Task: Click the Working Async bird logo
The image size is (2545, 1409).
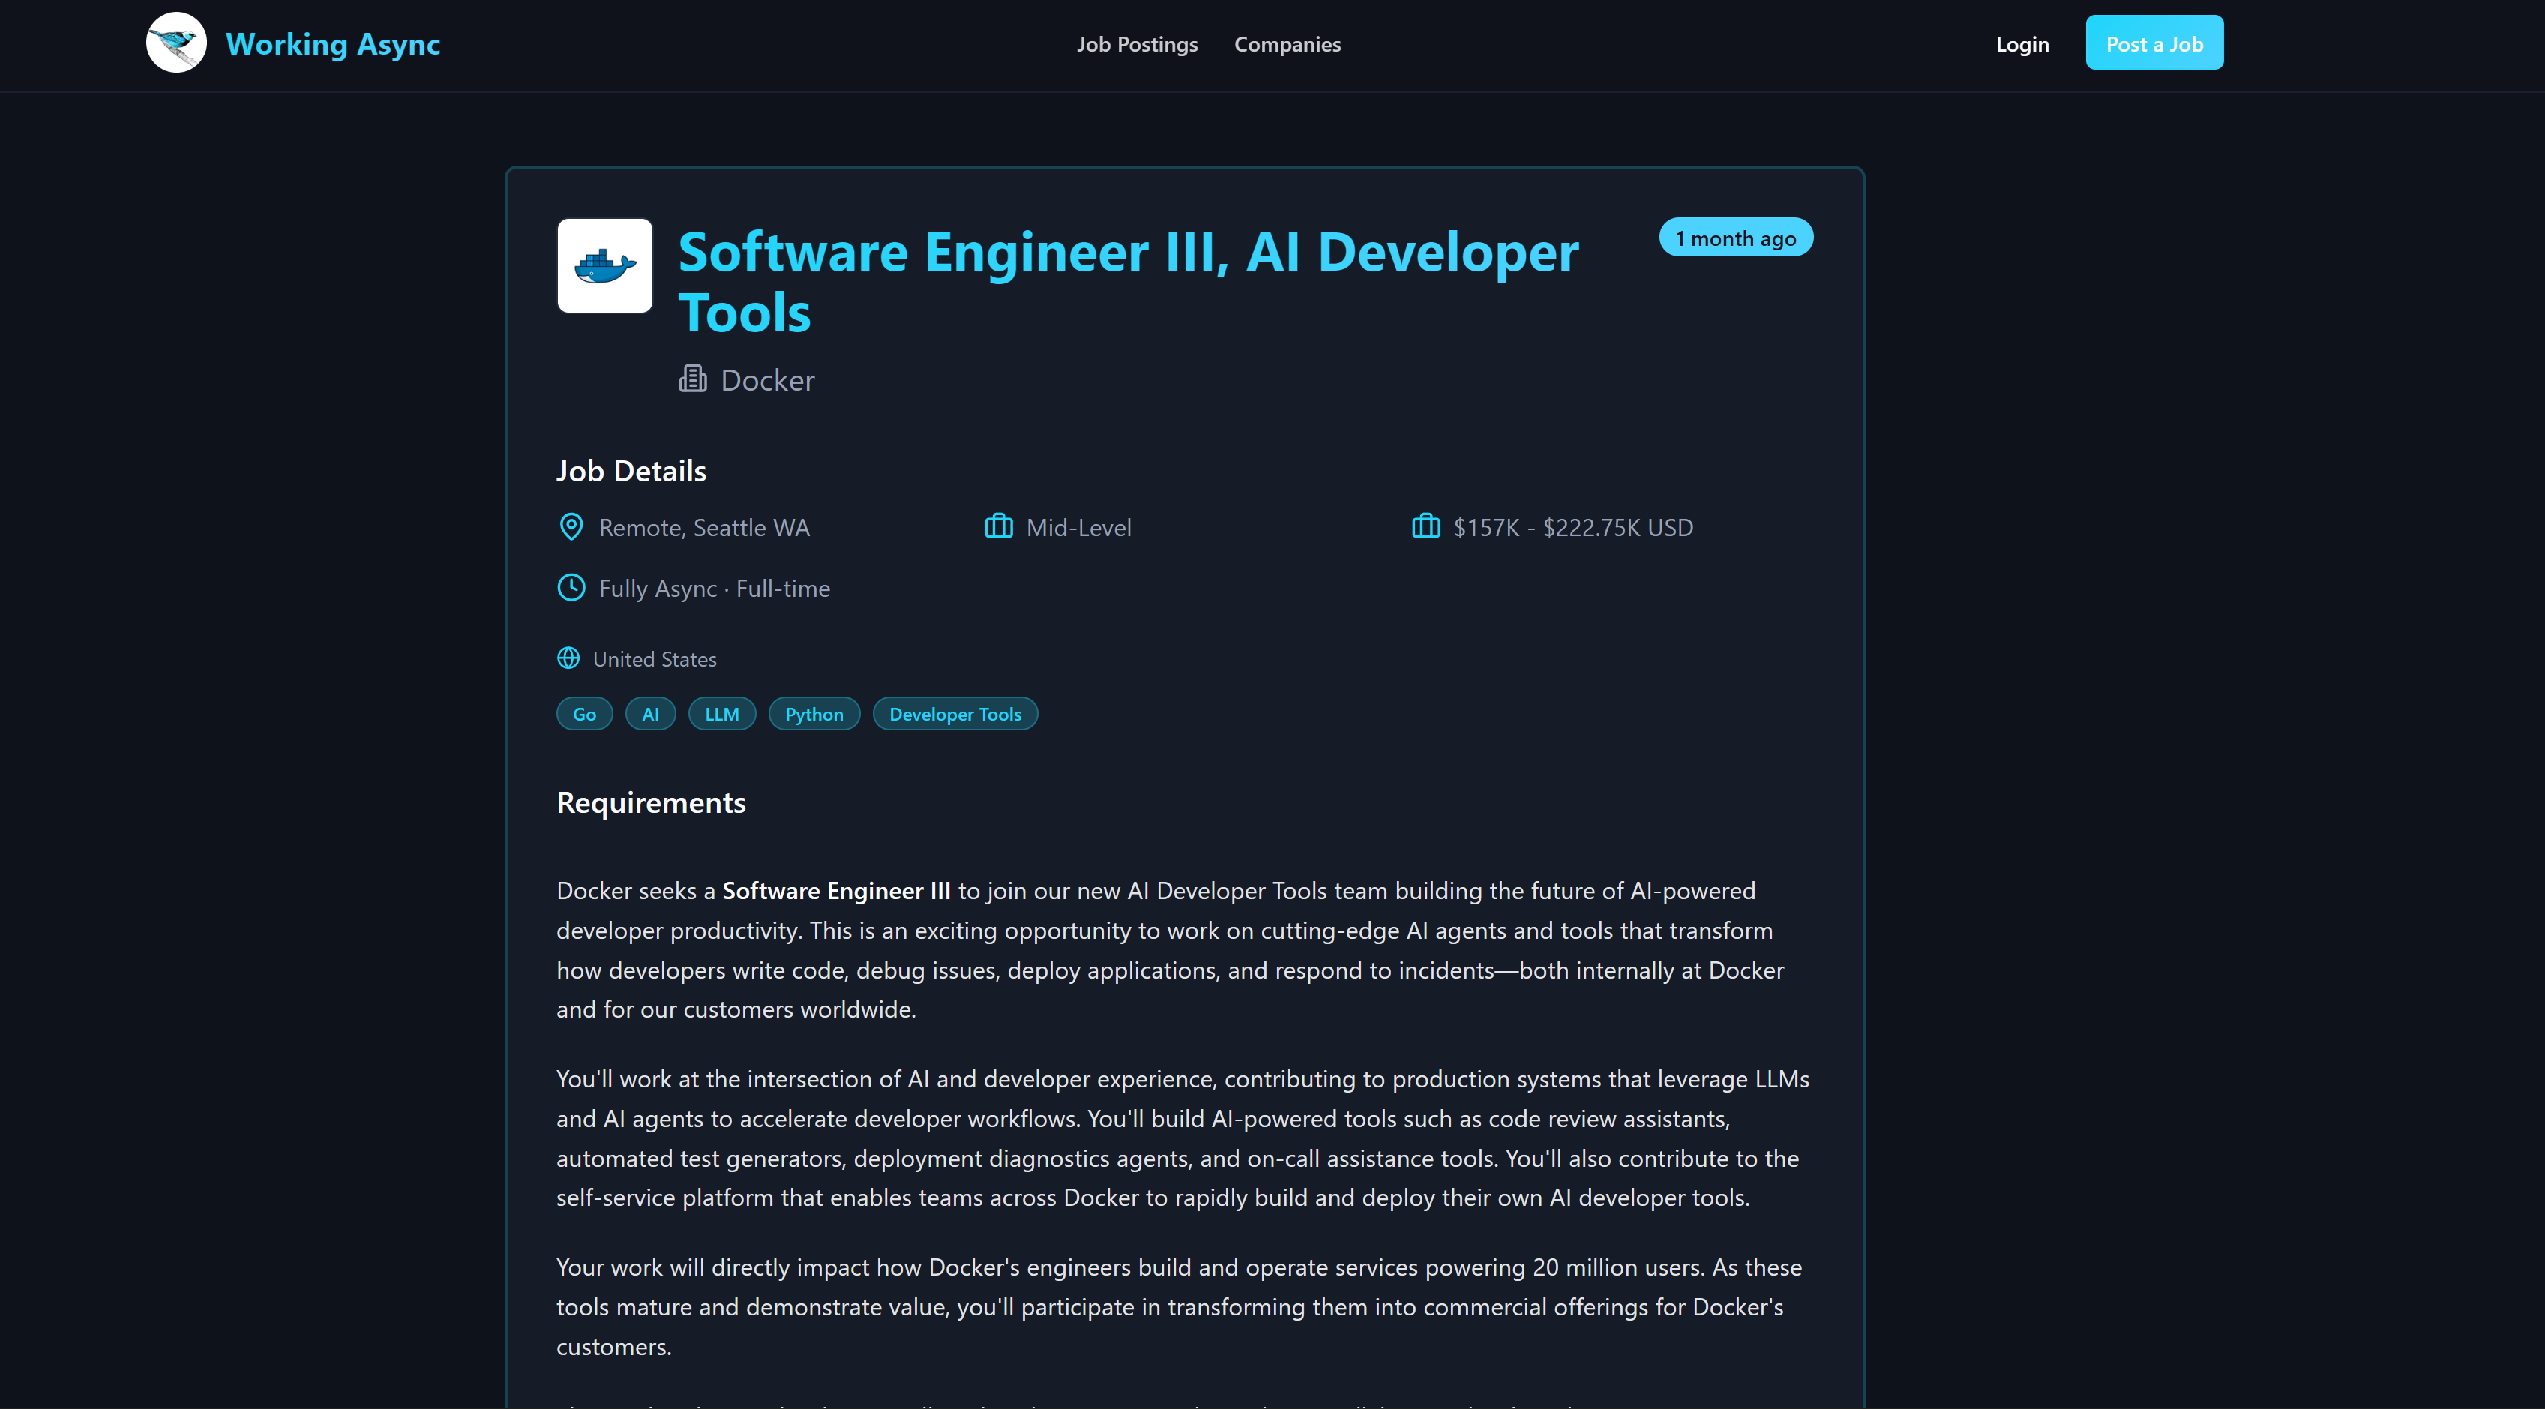Action: coord(176,43)
